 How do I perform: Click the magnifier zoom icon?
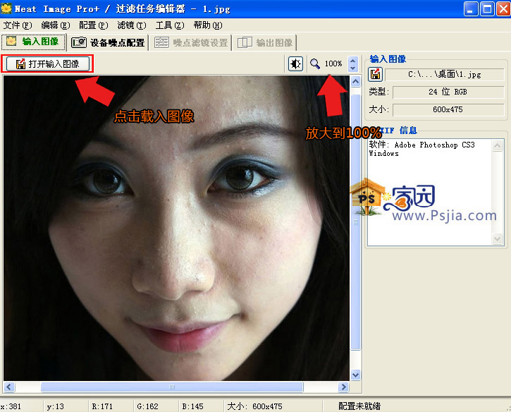tap(315, 64)
